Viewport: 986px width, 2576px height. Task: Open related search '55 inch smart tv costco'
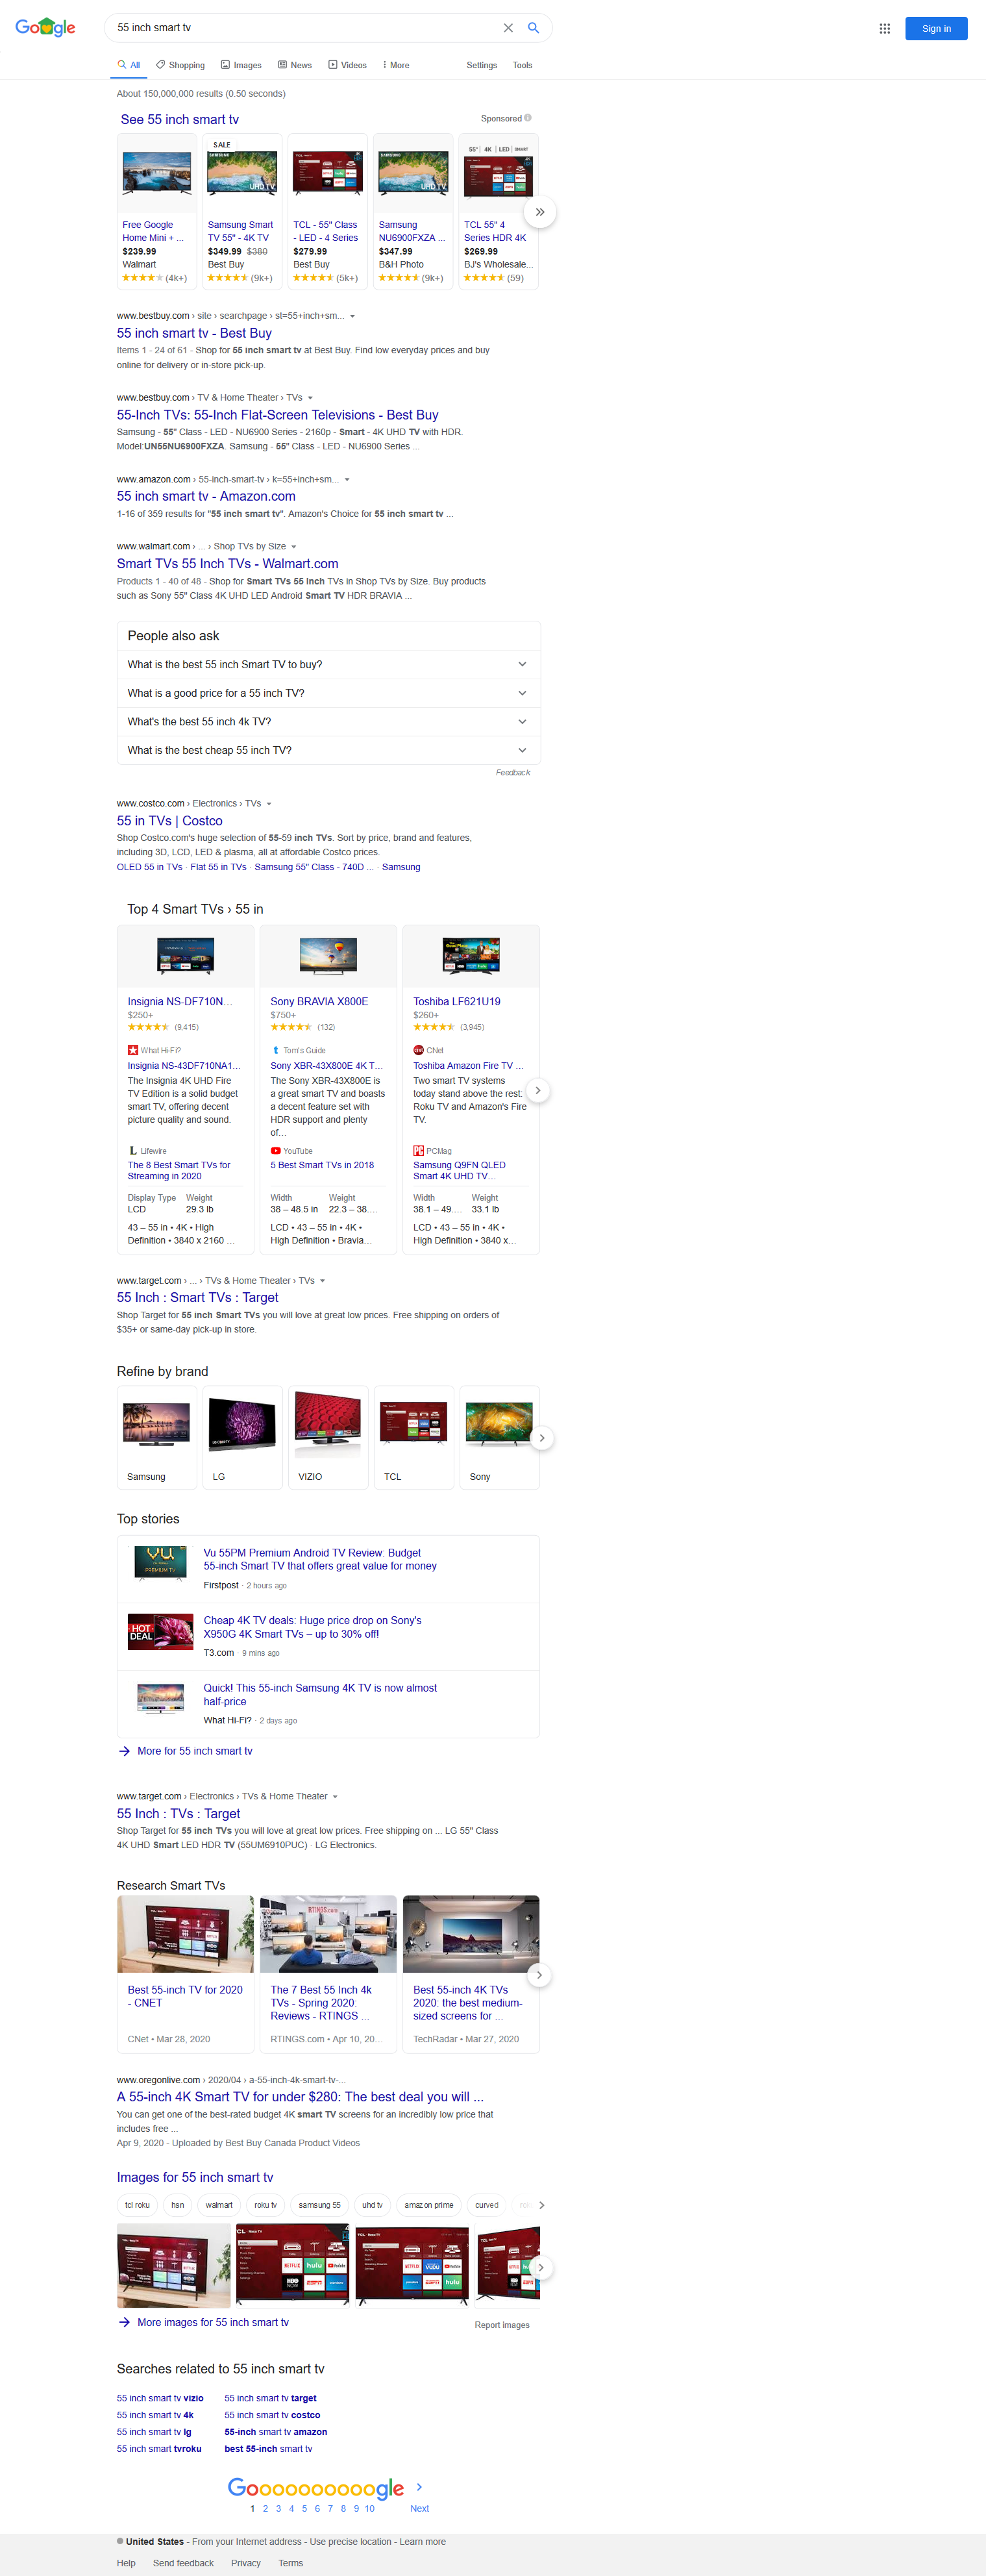[272, 2415]
